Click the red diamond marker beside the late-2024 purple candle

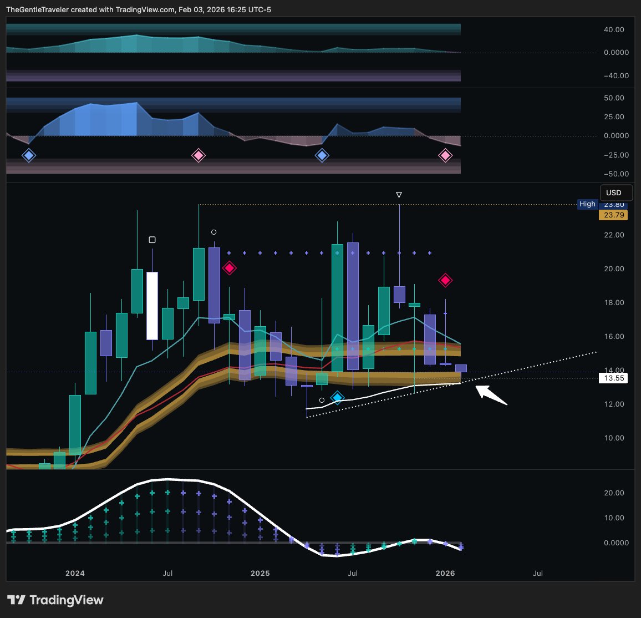(x=230, y=269)
